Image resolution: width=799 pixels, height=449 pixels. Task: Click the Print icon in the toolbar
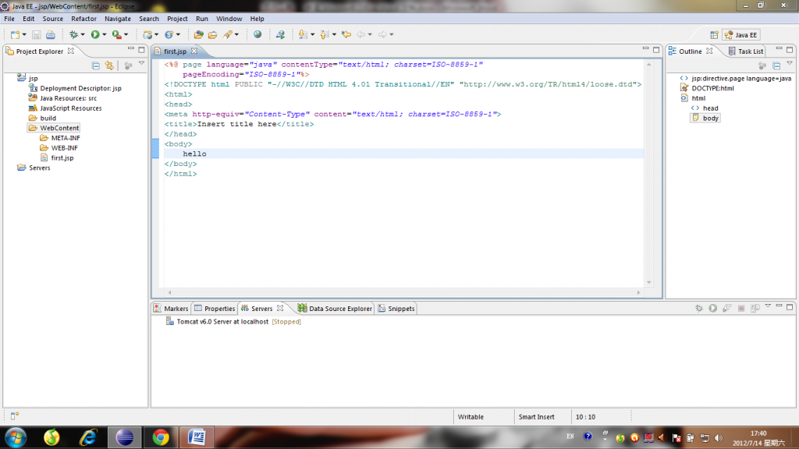tap(50, 34)
